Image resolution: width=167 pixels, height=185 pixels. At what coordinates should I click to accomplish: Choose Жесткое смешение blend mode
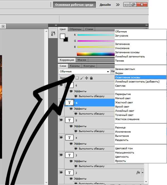point(141,119)
